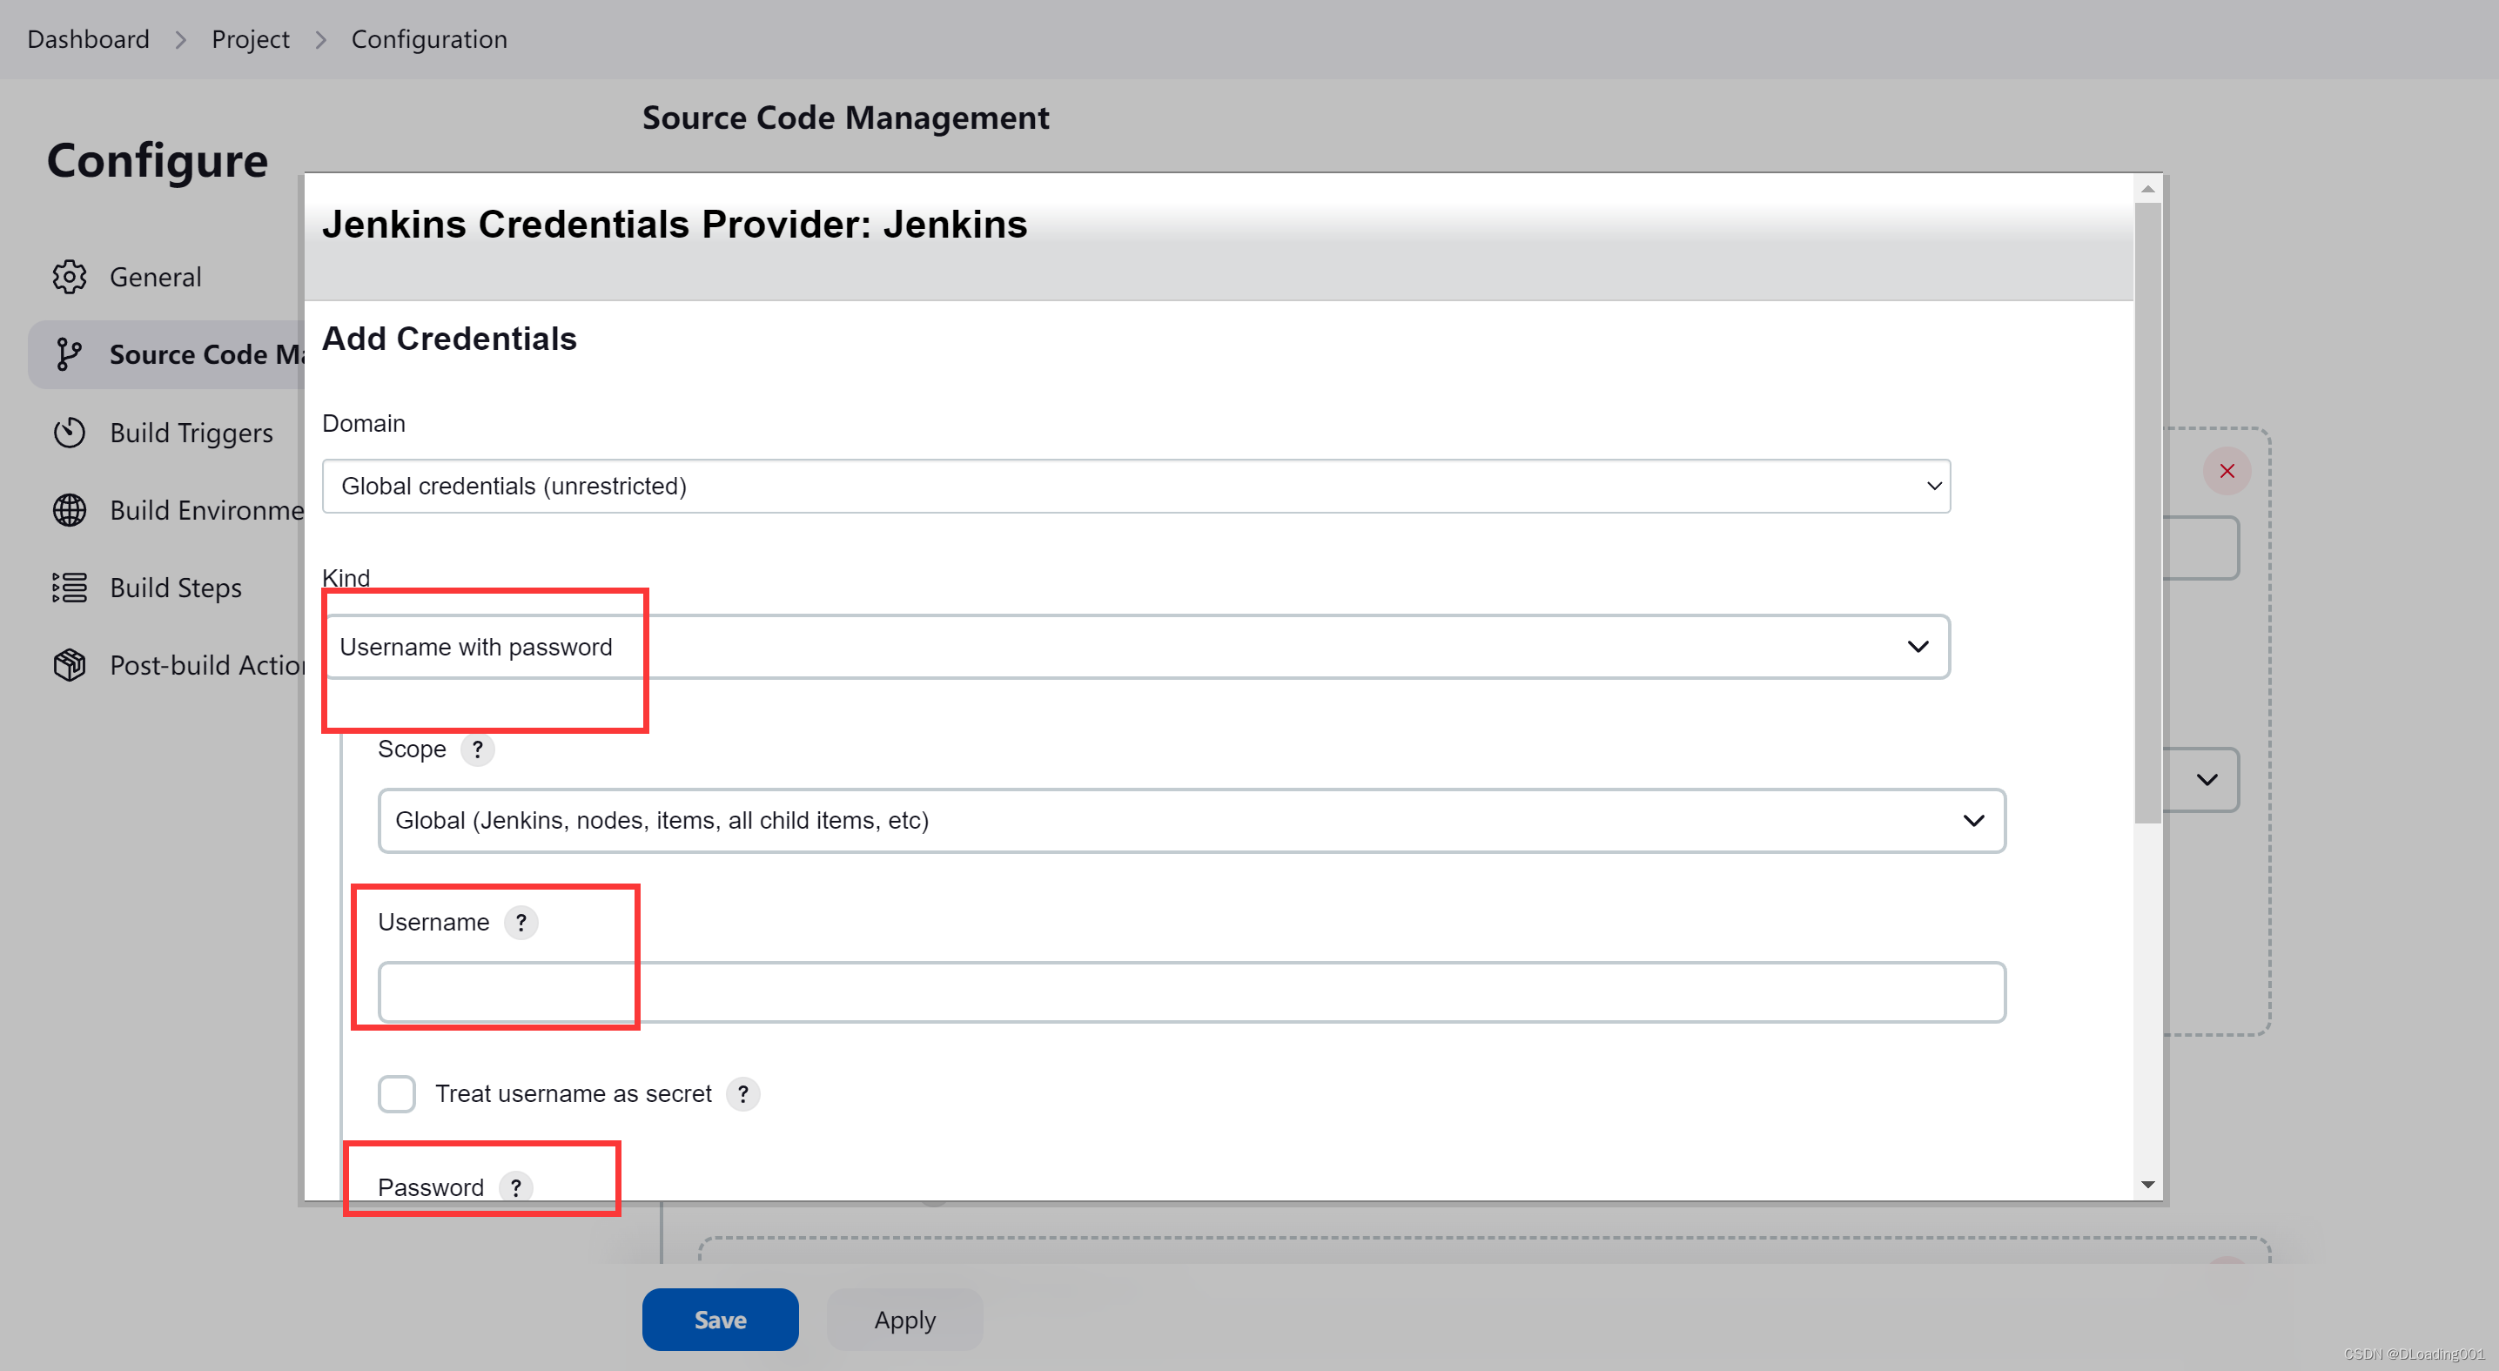Click the General gear icon

click(69, 277)
